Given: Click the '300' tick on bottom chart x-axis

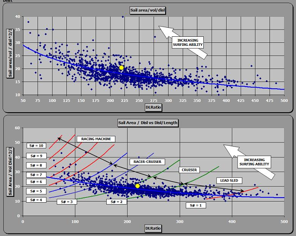Looking at the screenshot, I should [x=180, y=222].
